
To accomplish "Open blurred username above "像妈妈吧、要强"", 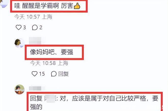I will (35, 41).
